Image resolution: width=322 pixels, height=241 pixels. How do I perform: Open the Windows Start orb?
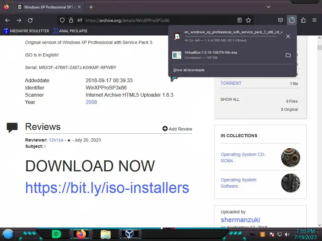coord(8,234)
